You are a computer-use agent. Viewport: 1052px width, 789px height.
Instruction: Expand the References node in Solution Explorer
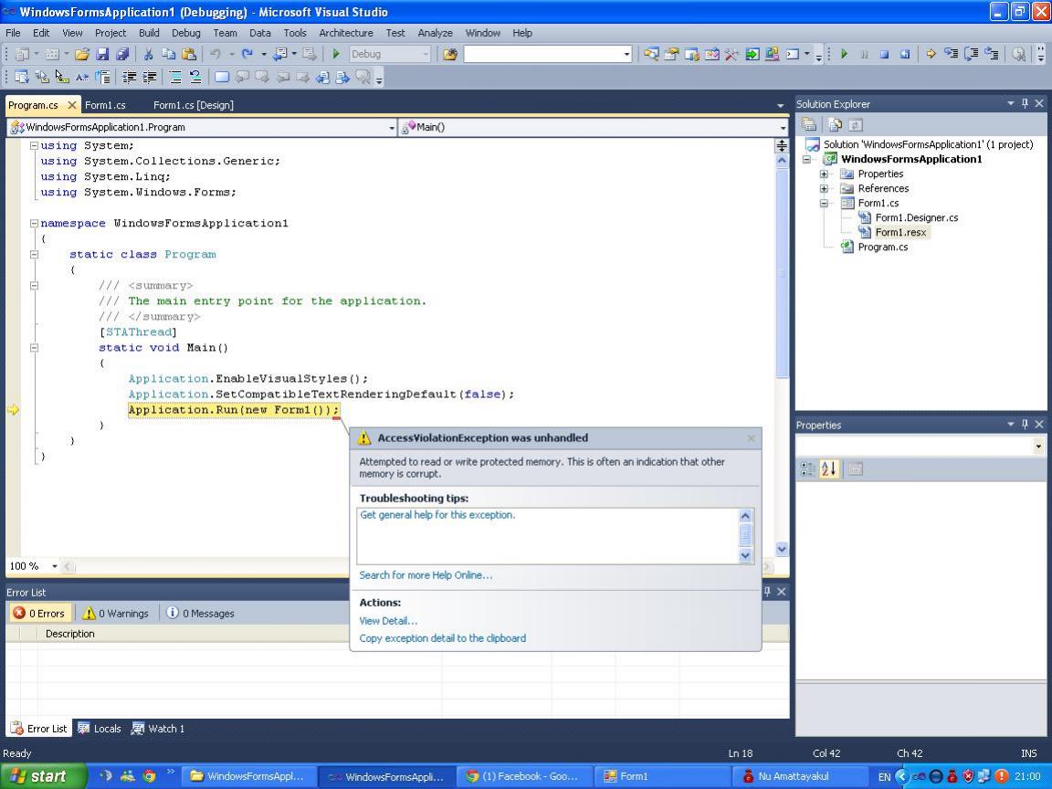click(x=824, y=188)
